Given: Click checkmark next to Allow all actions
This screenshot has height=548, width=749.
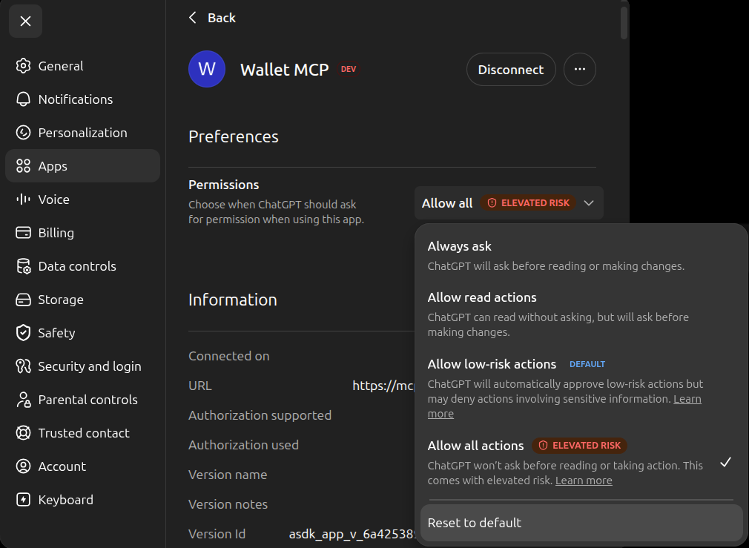Looking at the screenshot, I should [x=725, y=462].
